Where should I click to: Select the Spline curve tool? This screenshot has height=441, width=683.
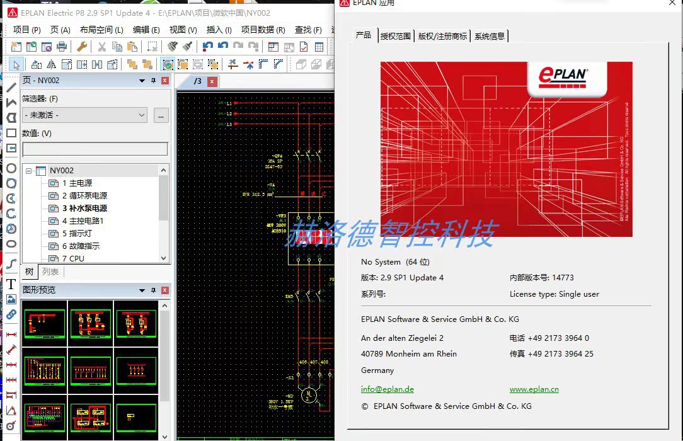coord(11,264)
